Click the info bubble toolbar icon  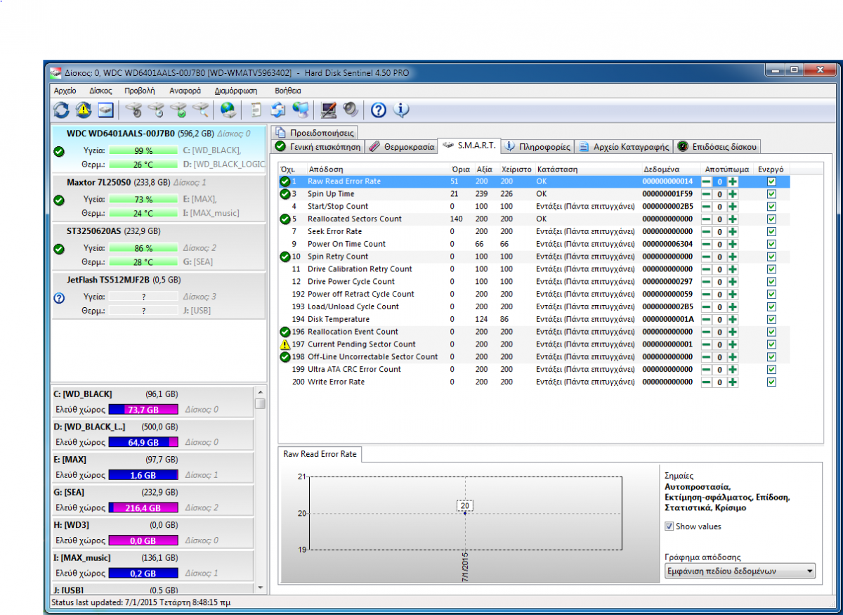tap(401, 110)
